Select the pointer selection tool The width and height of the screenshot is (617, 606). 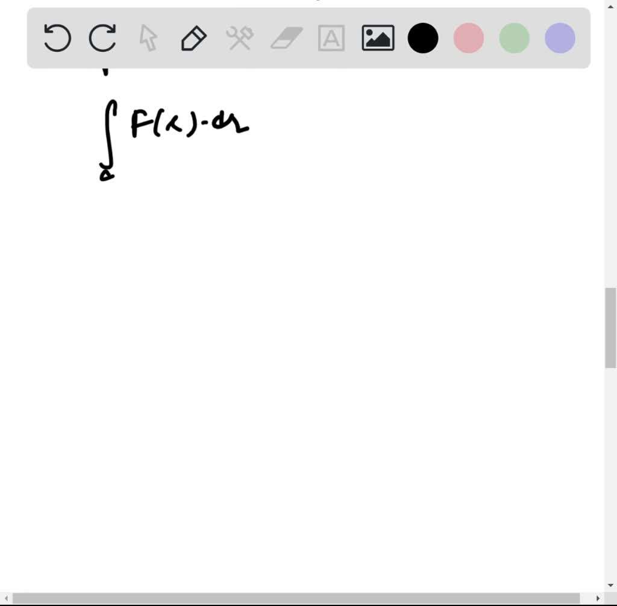pos(148,38)
